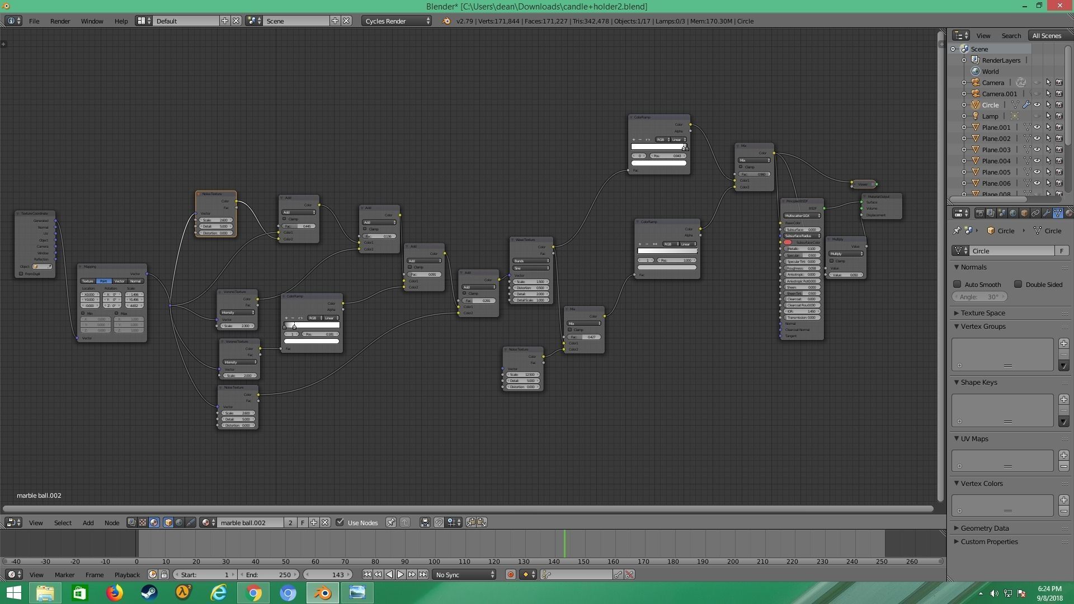Launch Blender from the Windows taskbar

[323, 592]
